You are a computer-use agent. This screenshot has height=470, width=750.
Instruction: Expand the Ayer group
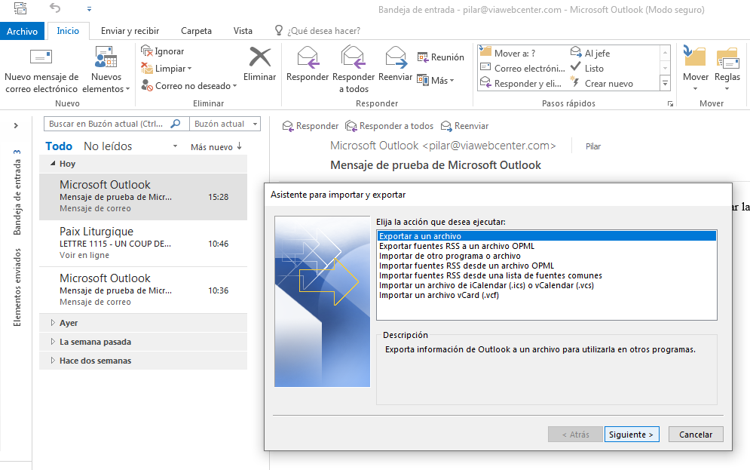click(x=53, y=323)
